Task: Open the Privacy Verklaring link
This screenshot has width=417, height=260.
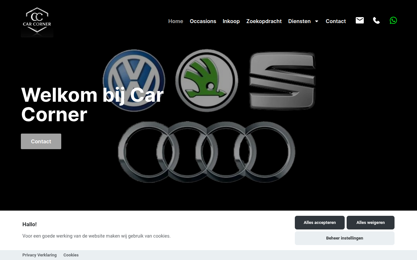Action: pos(39,255)
